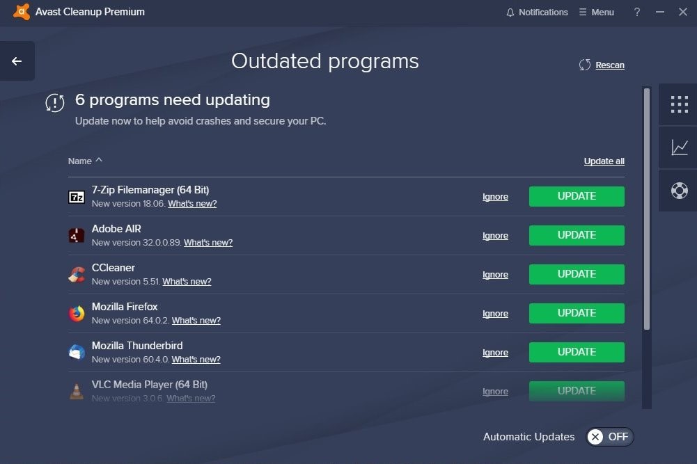Click the Adobe AIR program icon
Image resolution: width=697 pixels, height=464 pixels.
pyautogui.click(x=77, y=234)
